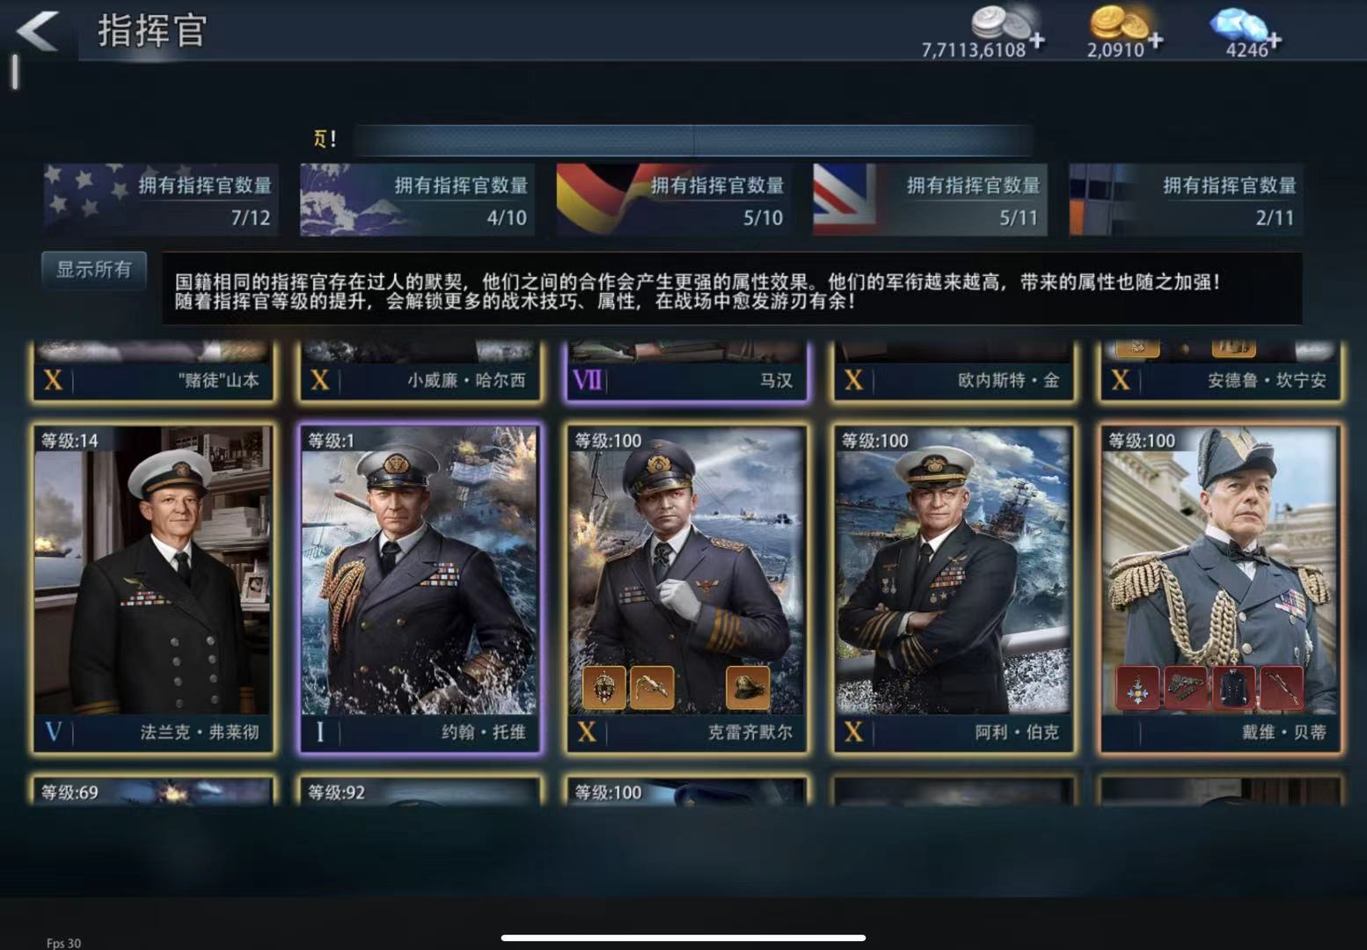Filter by German commanders 5/10 tab
Image resolution: width=1367 pixels, height=950 pixels.
click(674, 200)
